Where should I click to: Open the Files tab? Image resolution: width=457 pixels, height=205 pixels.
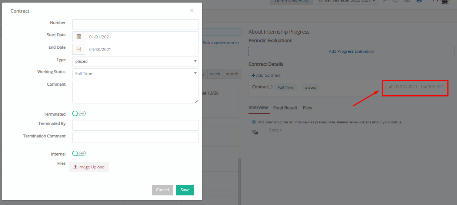307,108
